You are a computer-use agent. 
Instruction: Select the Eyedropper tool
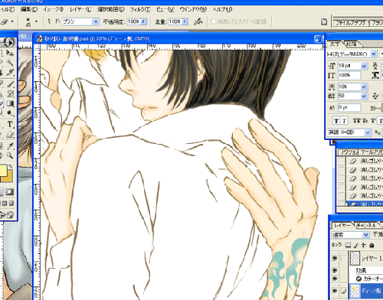click(10, 145)
